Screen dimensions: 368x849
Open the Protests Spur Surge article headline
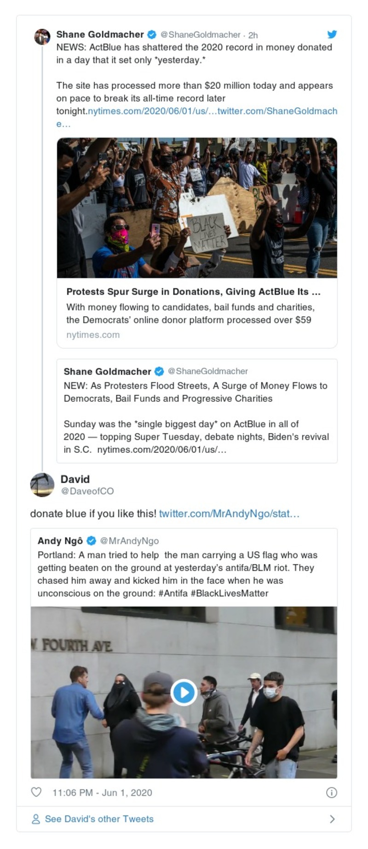point(193,292)
